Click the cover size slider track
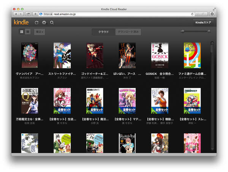 pos(195,32)
